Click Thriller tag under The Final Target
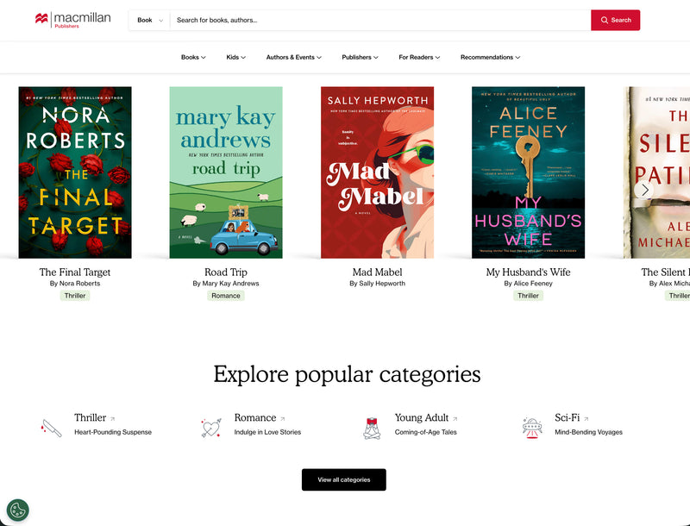 click(x=75, y=296)
